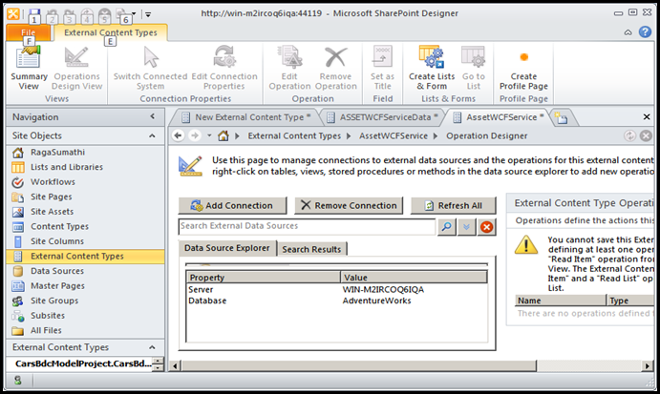660x394 pixels.
Task: Open the File tab
Action: click(x=29, y=32)
